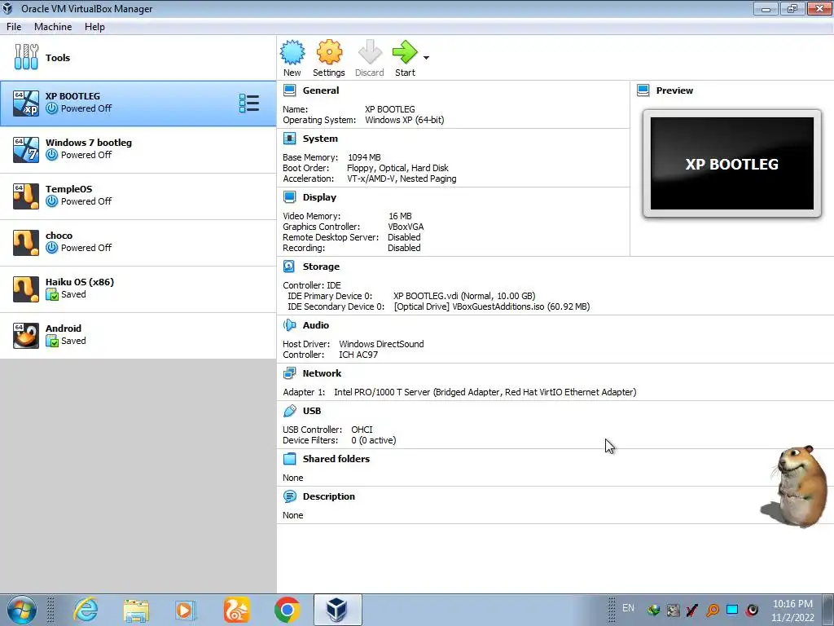Select the choco virtual machine

138,243
